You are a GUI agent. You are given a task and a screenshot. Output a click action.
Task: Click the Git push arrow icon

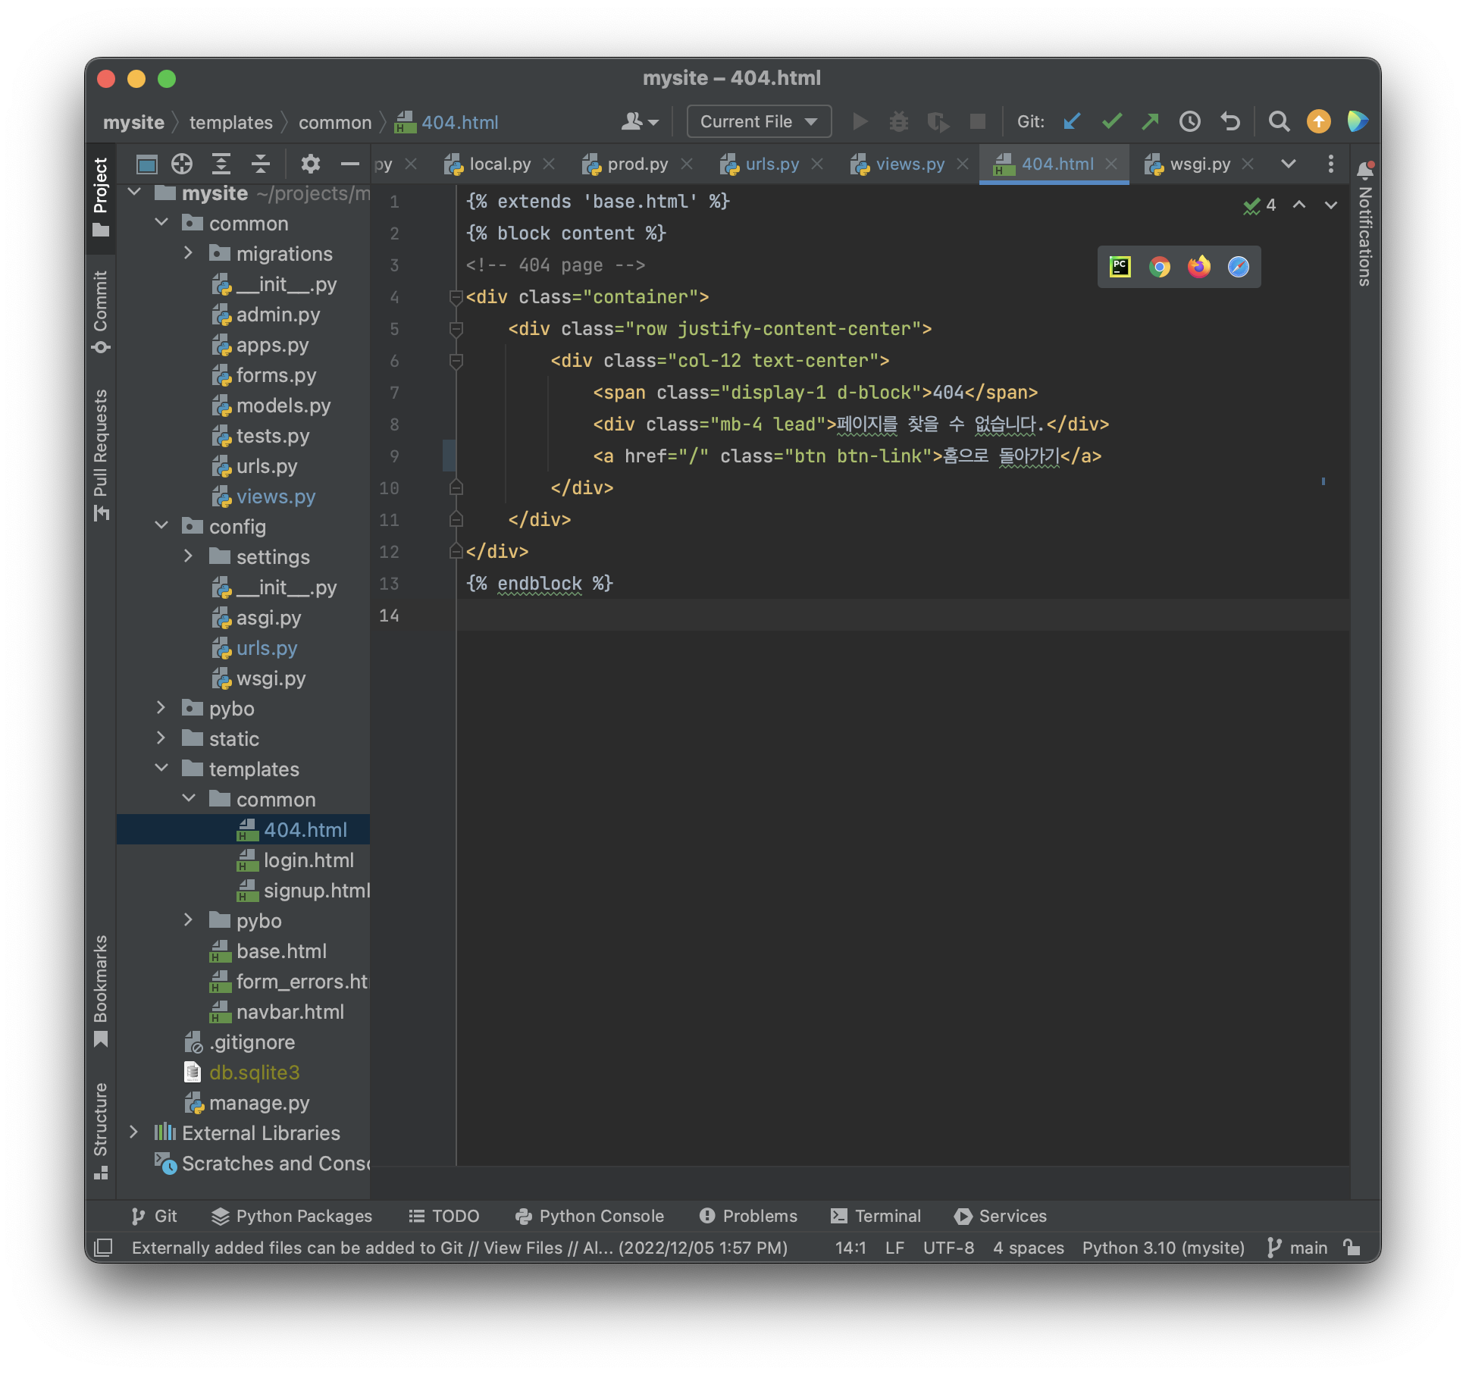(1151, 121)
